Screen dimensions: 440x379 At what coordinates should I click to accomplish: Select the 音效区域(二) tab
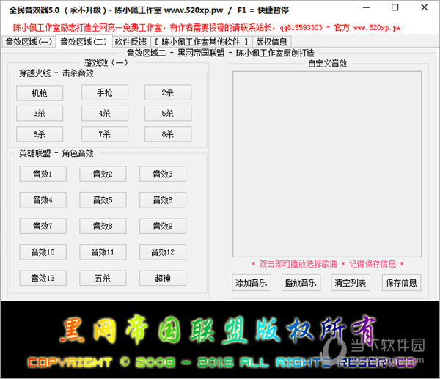click(x=84, y=42)
